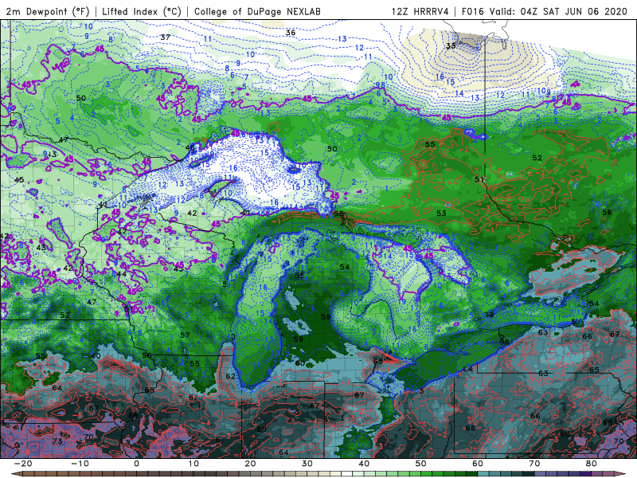This screenshot has width=637, height=478.
Task: Click the black dewpoint value 62 on the map
Action: [x=230, y=376]
